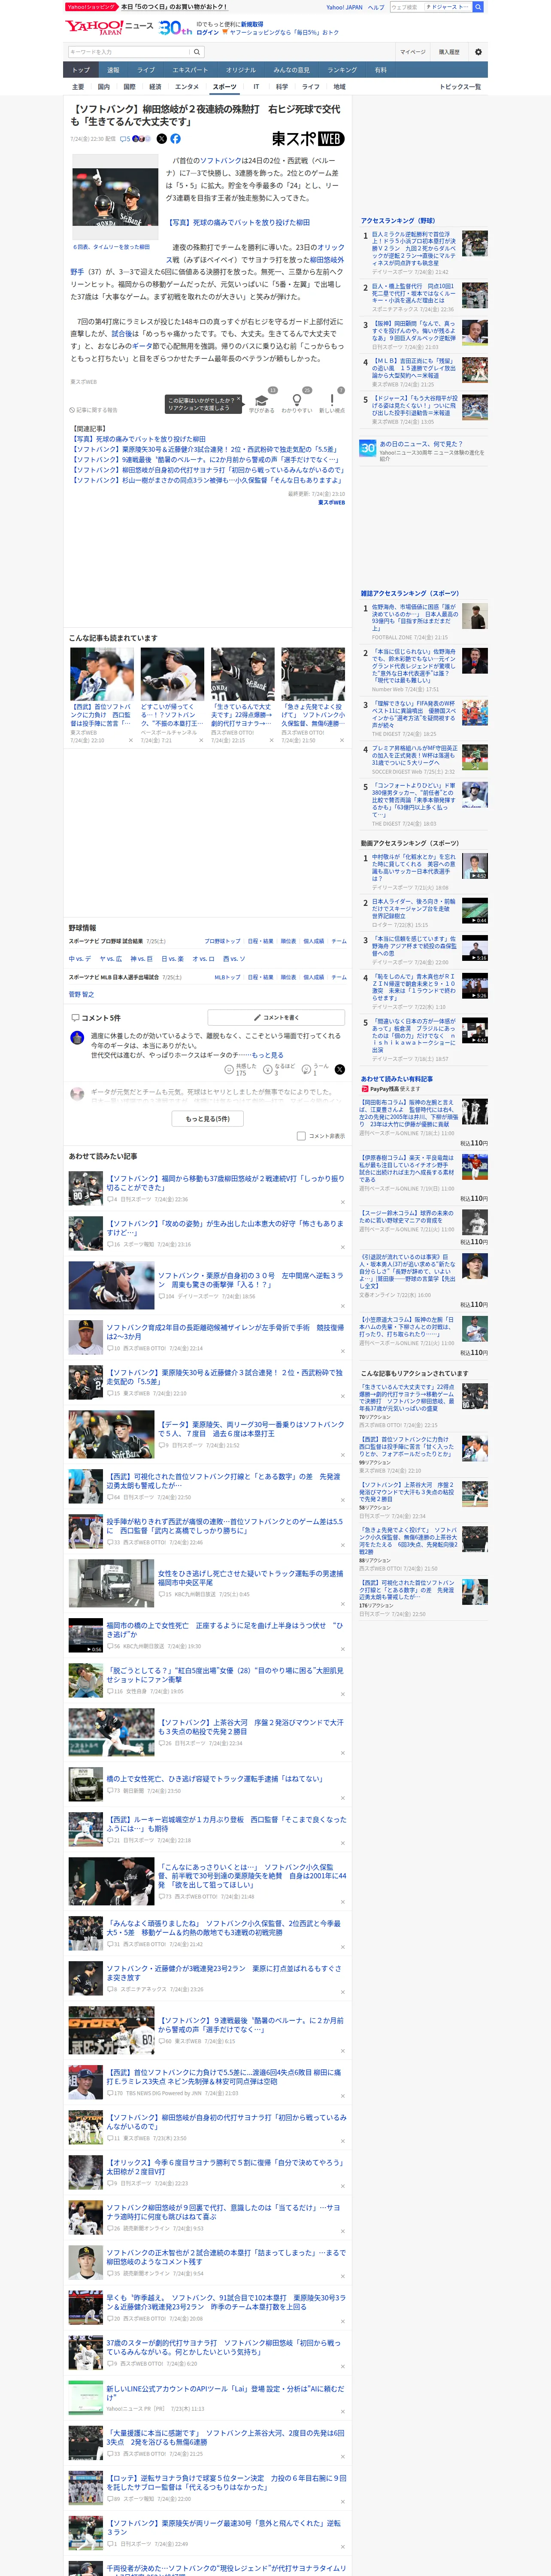This screenshot has width=551, height=2576.
Task: Open MLBトップ link
Action: click(x=227, y=977)
